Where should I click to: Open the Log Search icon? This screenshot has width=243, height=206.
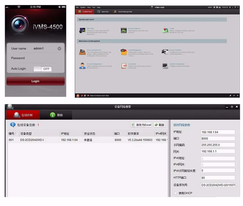pyautogui.click(x=124, y=66)
